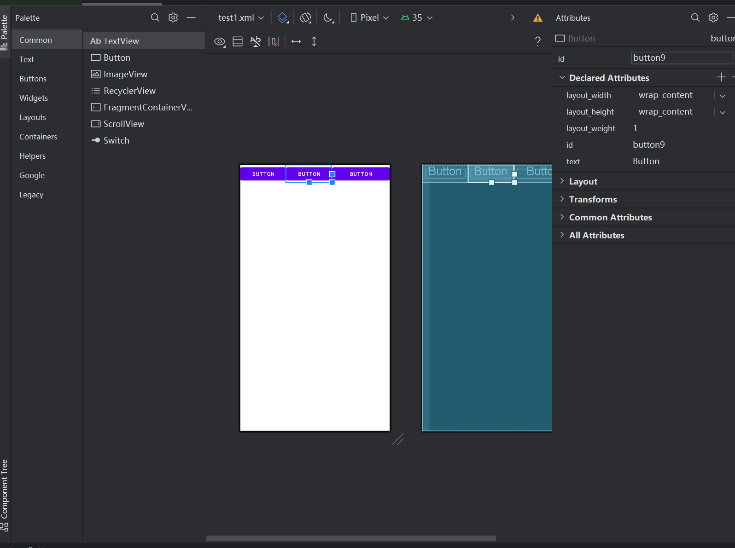The width and height of the screenshot is (735, 548).
Task: Open the layout warnings triangle
Action: 537,18
